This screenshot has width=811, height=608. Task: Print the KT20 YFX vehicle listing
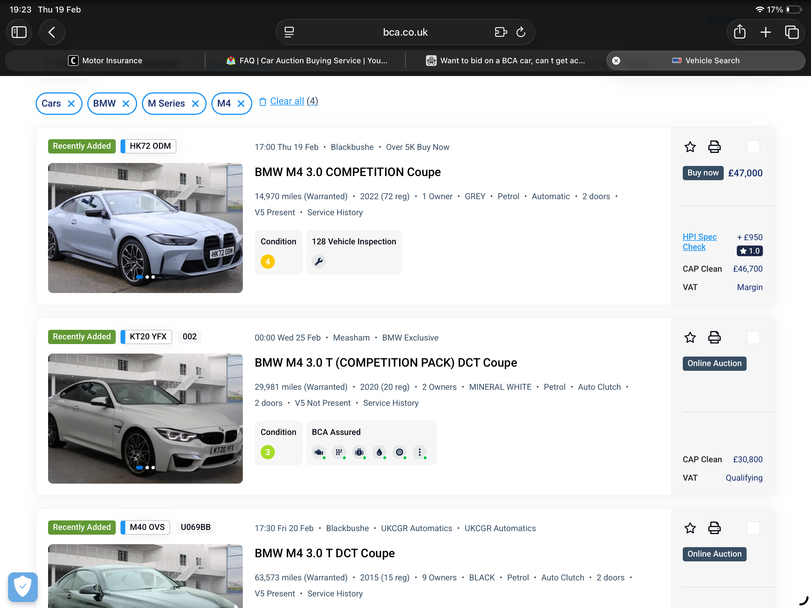tap(714, 337)
